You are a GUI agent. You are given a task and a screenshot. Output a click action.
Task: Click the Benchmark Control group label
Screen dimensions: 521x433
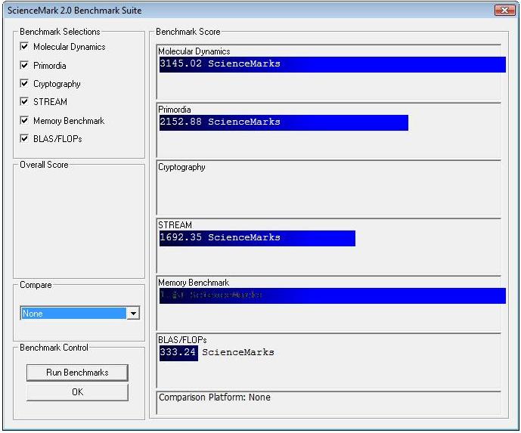click(x=54, y=348)
